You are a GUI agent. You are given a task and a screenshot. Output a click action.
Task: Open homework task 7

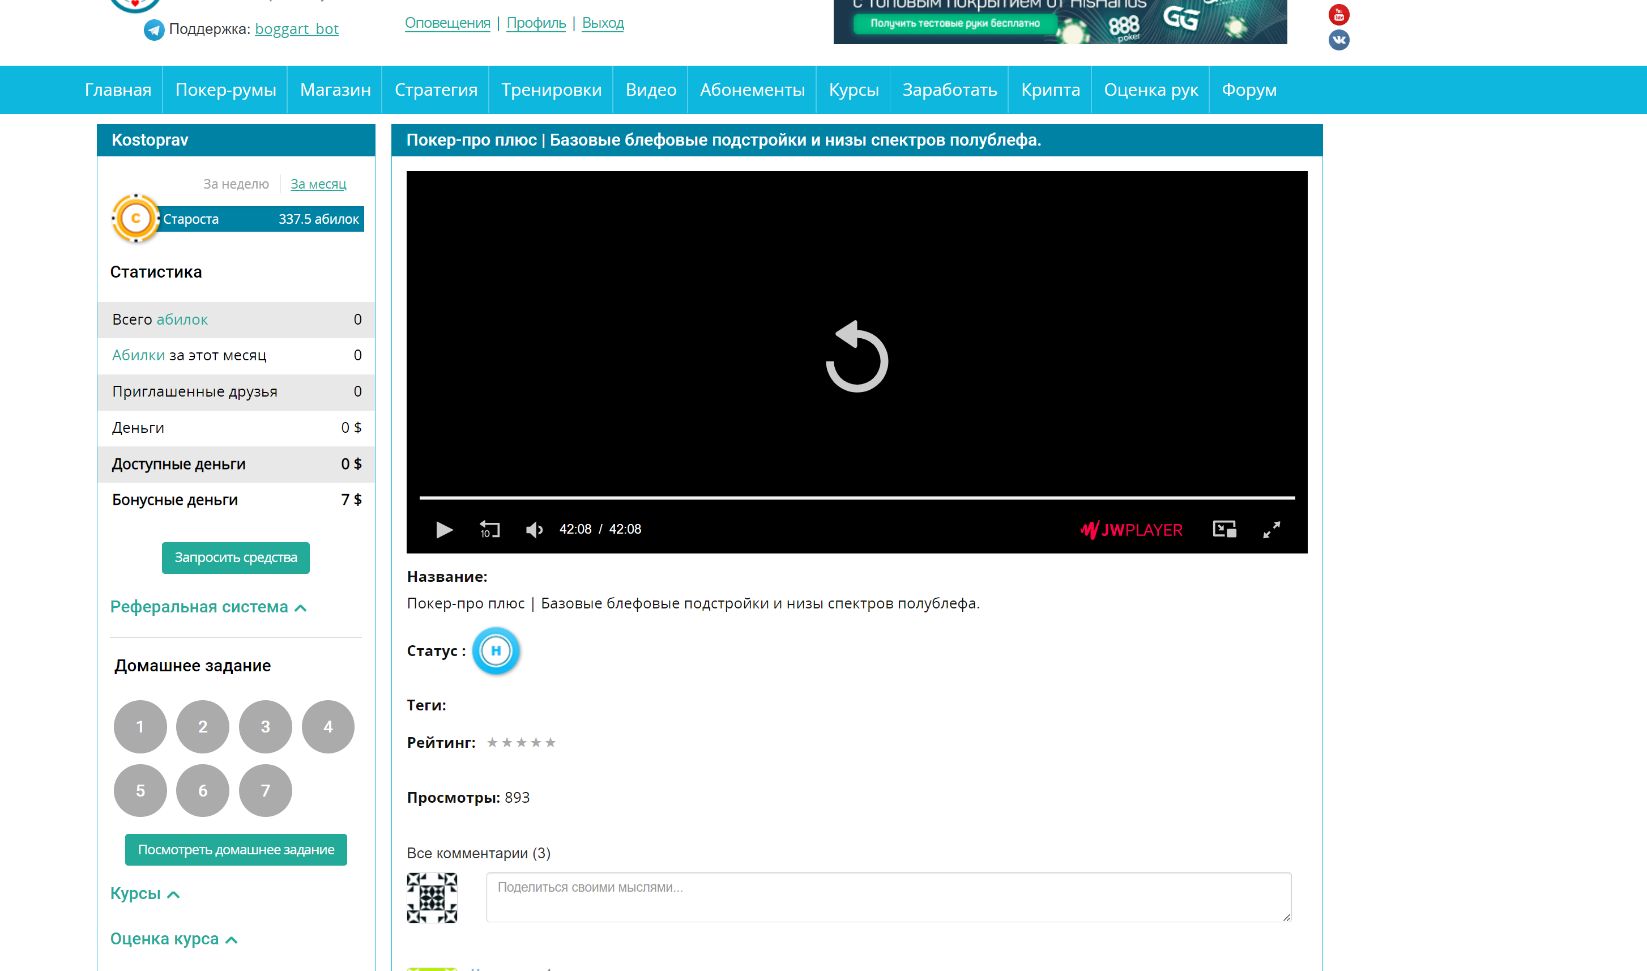click(x=266, y=790)
